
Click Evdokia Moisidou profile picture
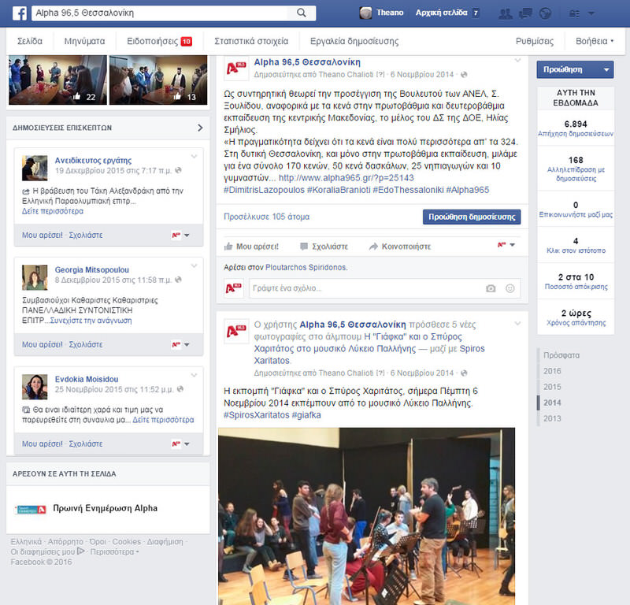(x=35, y=386)
